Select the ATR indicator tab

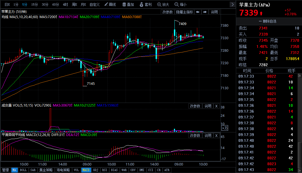click(x=167, y=170)
